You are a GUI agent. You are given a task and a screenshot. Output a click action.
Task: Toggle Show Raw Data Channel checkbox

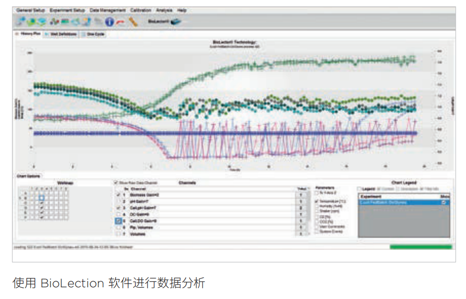116,182
